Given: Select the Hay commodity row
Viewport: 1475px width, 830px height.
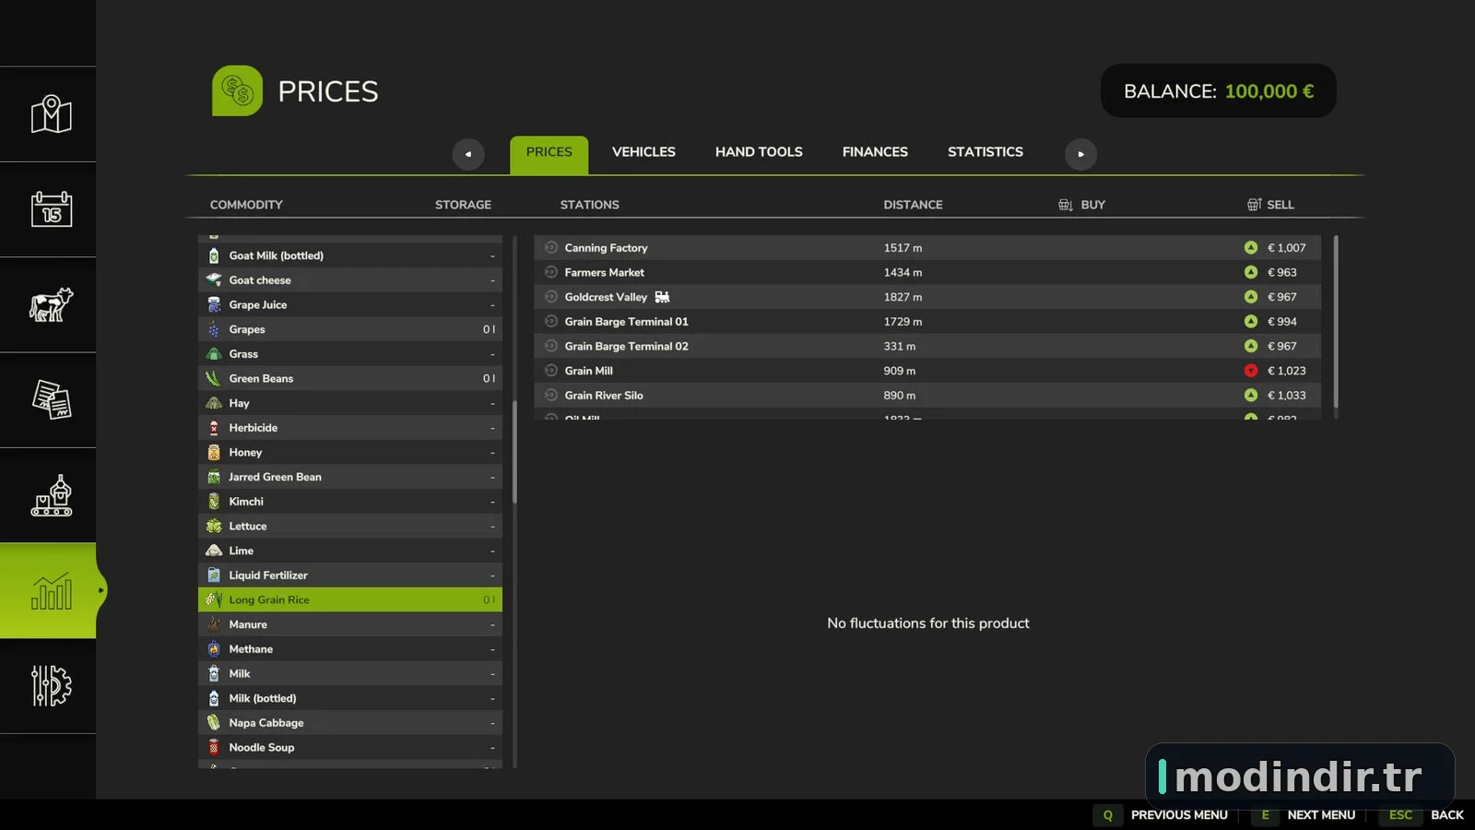Looking at the screenshot, I should [350, 403].
